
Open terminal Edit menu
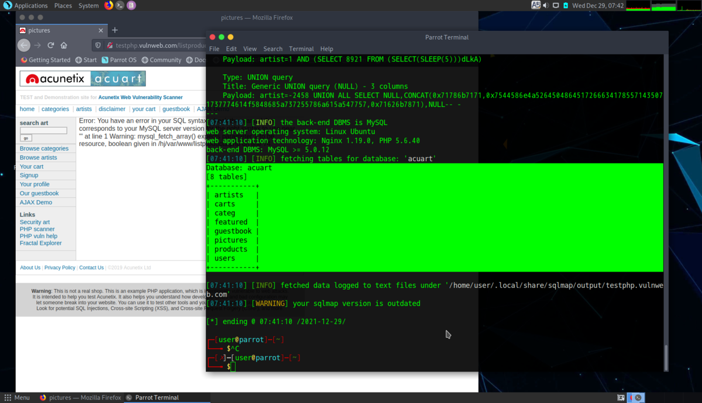[x=232, y=49]
